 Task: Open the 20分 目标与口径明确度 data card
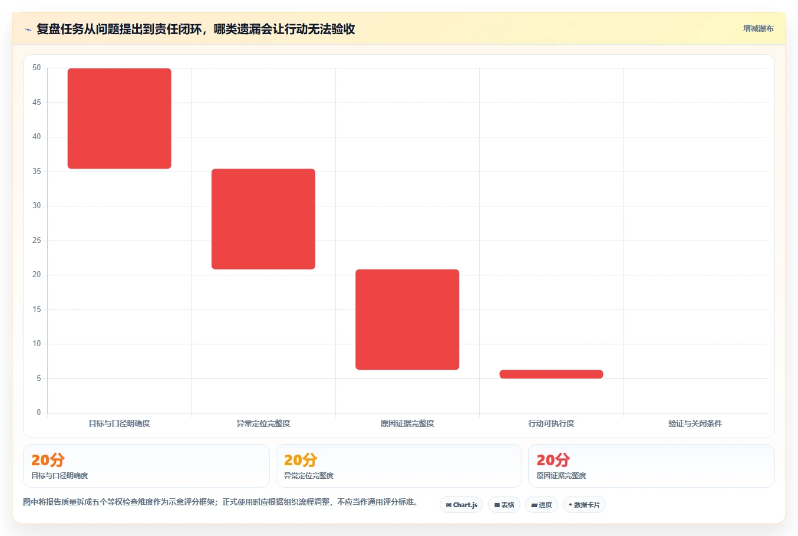coord(146,466)
